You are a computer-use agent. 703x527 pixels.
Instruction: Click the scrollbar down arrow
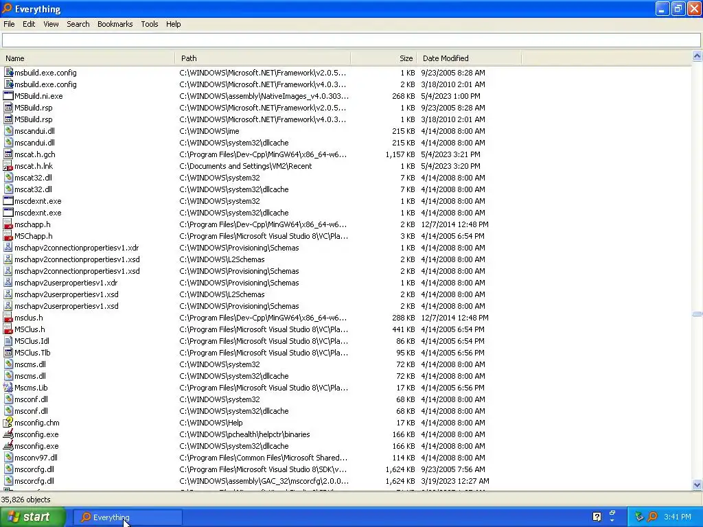[x=697, y=485]
